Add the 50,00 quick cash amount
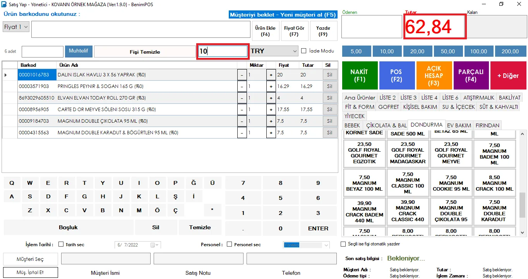 coord(448,51)
